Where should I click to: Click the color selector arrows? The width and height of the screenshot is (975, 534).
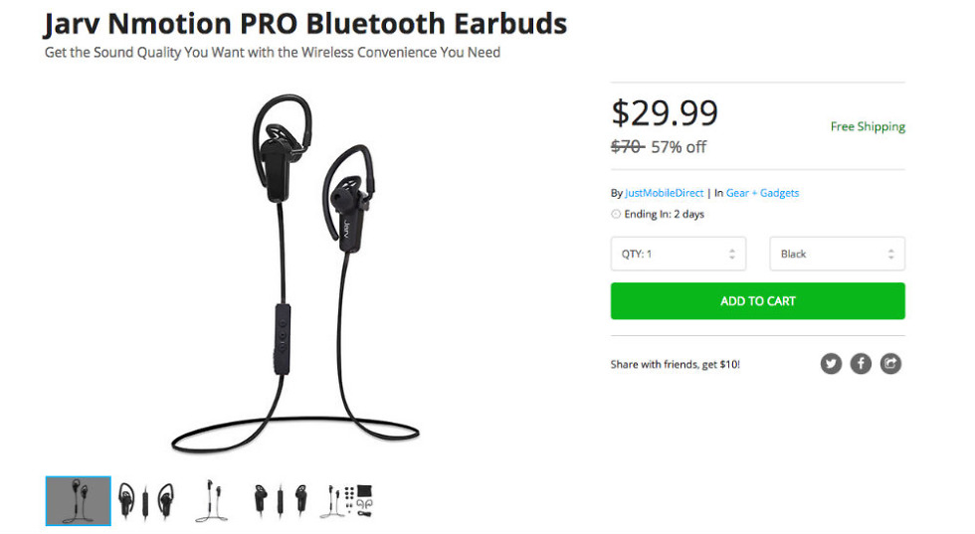coord(891,254)
